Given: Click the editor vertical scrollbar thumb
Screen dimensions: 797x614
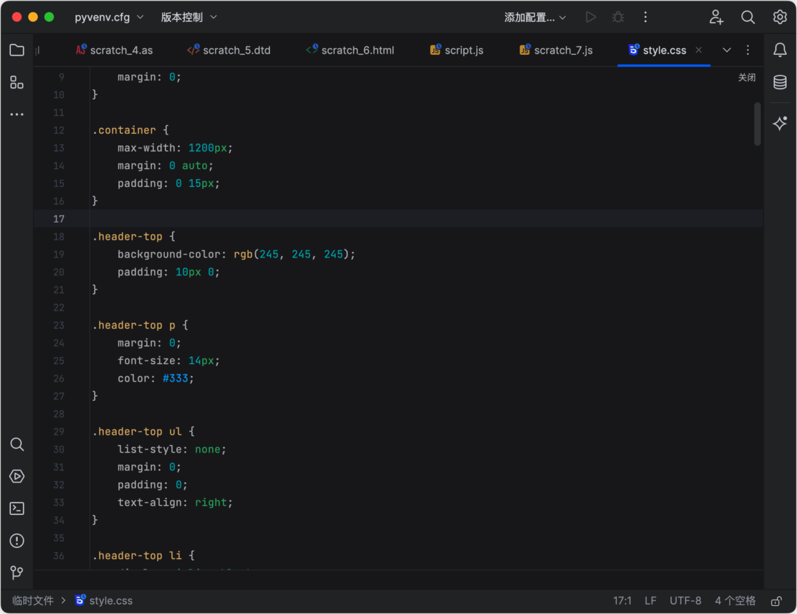Looking at the screenshot, I should [757, 124].
